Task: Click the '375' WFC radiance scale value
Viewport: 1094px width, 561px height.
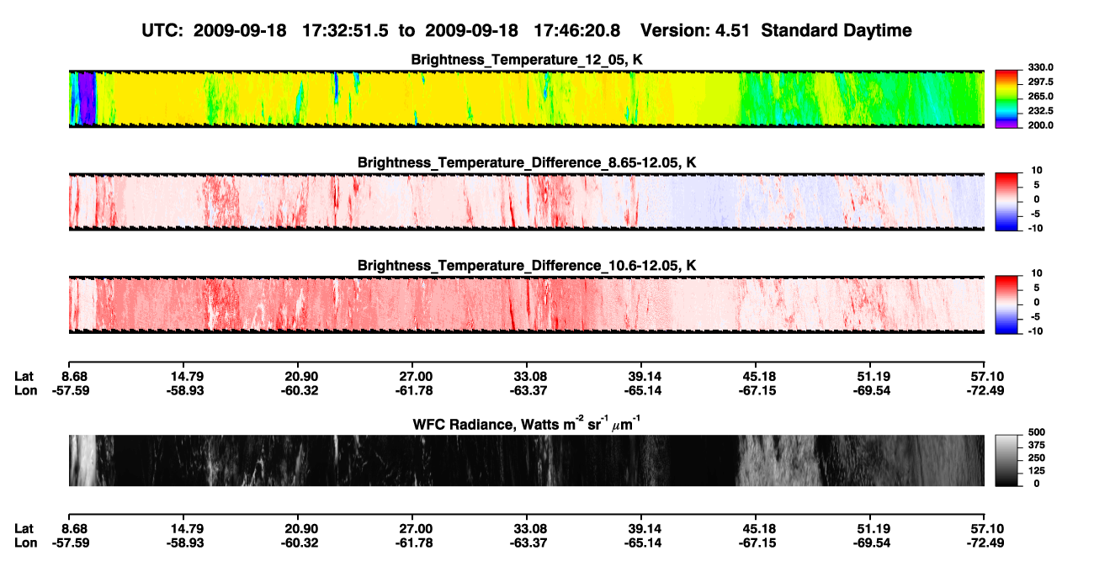Action: point(1037,445)
